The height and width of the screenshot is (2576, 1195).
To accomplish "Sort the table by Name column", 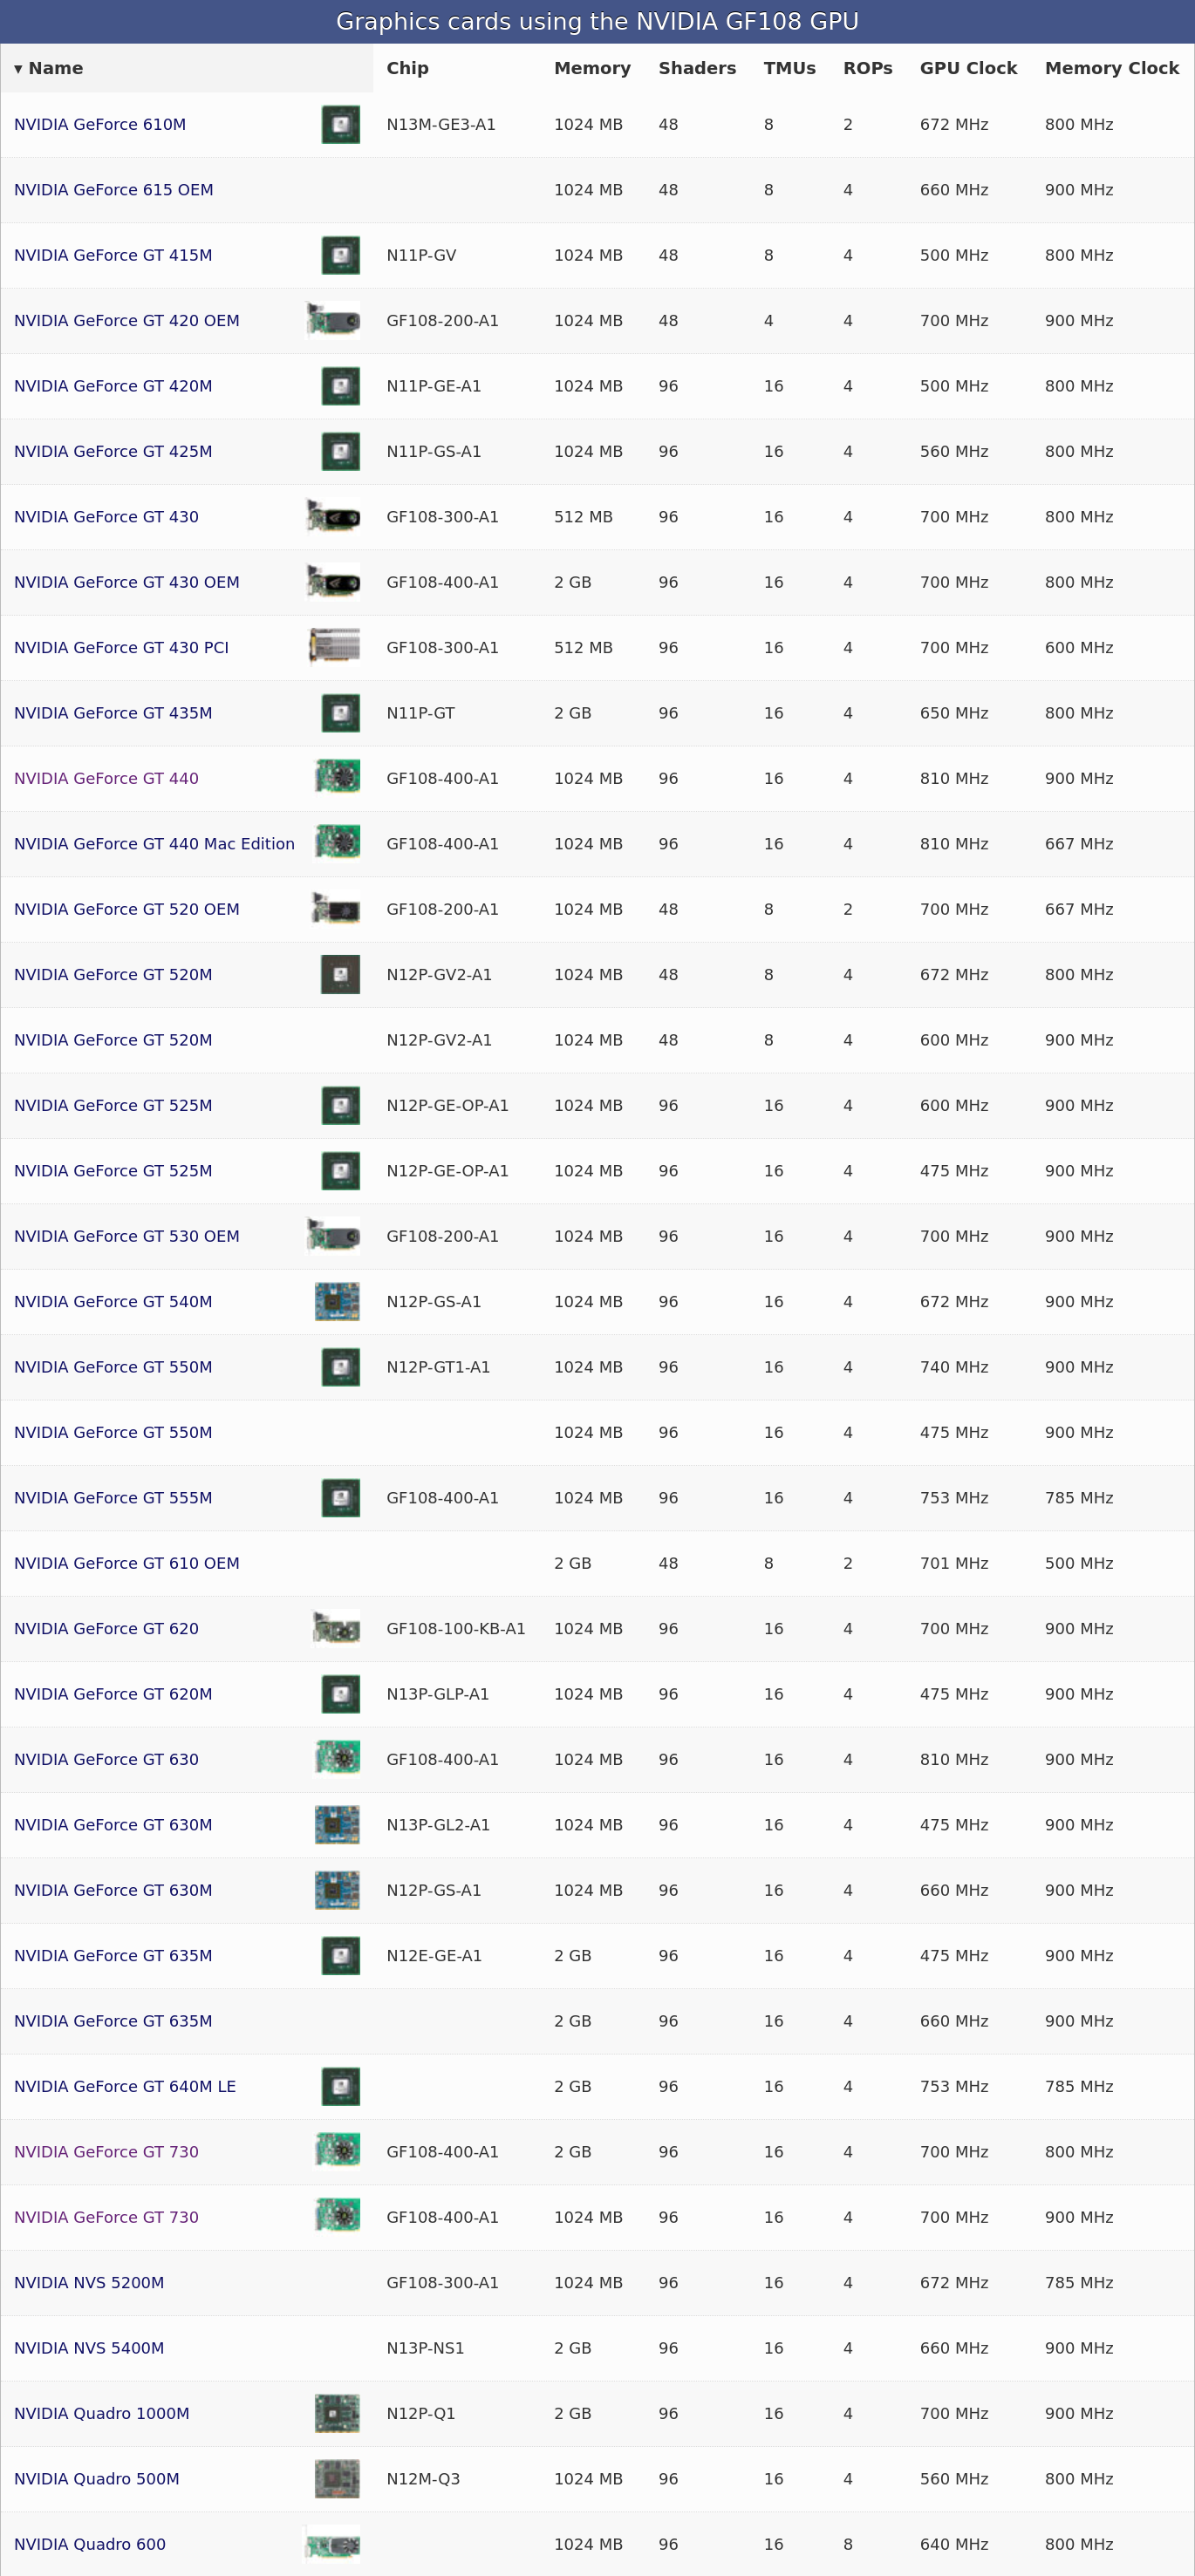I will pos(55,68).
